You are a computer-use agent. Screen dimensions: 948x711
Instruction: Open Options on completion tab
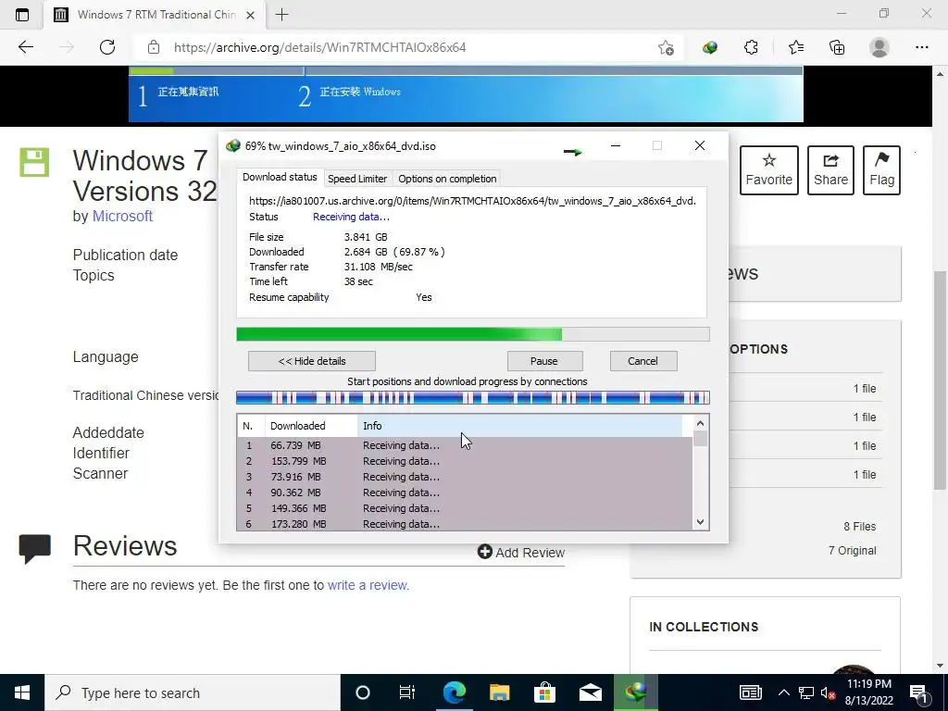[447, 179]
